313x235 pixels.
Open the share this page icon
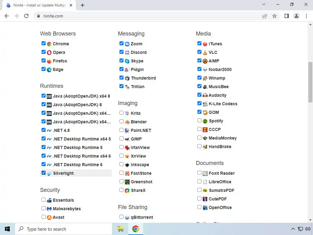click(x=265, y=16)
